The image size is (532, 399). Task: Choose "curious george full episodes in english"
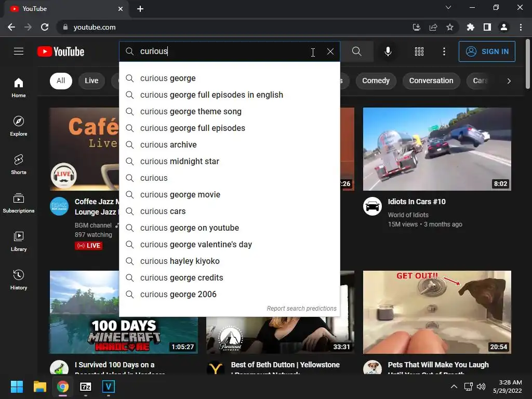tap(230, 95)
